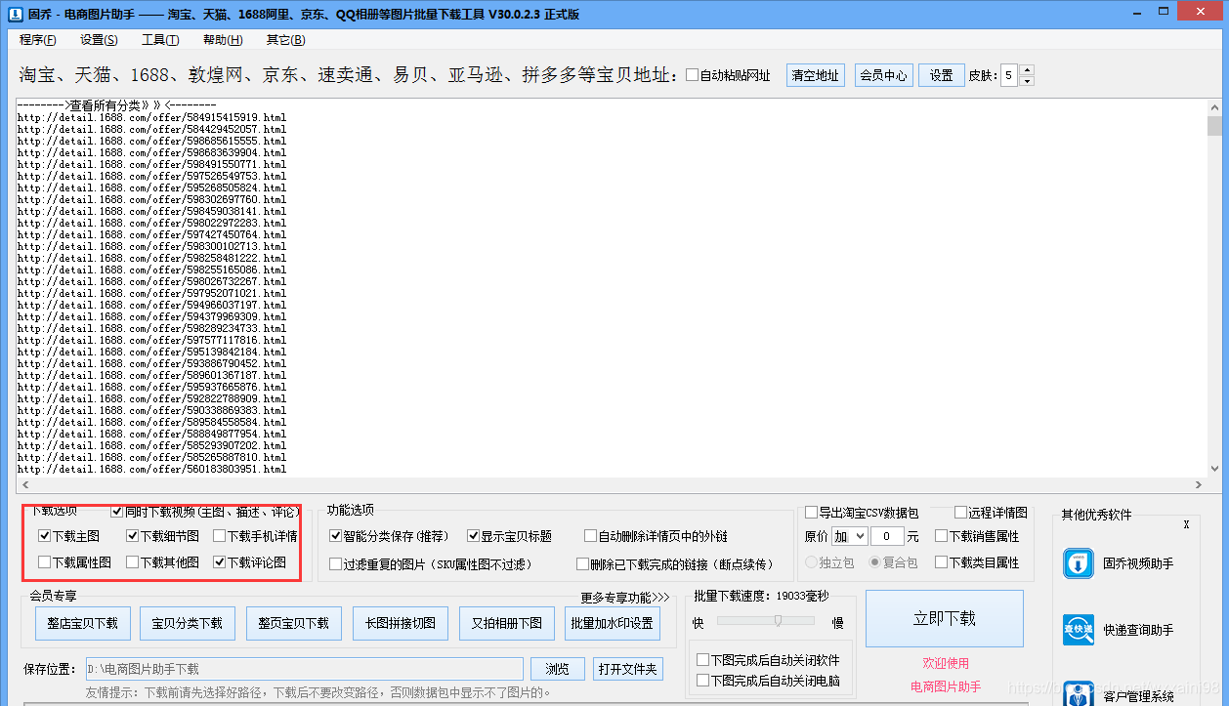Click the 皮肤 number field
The width and height of the screenshot is (1229, 706).
pos(1008,75)
